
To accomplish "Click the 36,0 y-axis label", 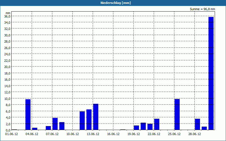I will coord(7,16).
